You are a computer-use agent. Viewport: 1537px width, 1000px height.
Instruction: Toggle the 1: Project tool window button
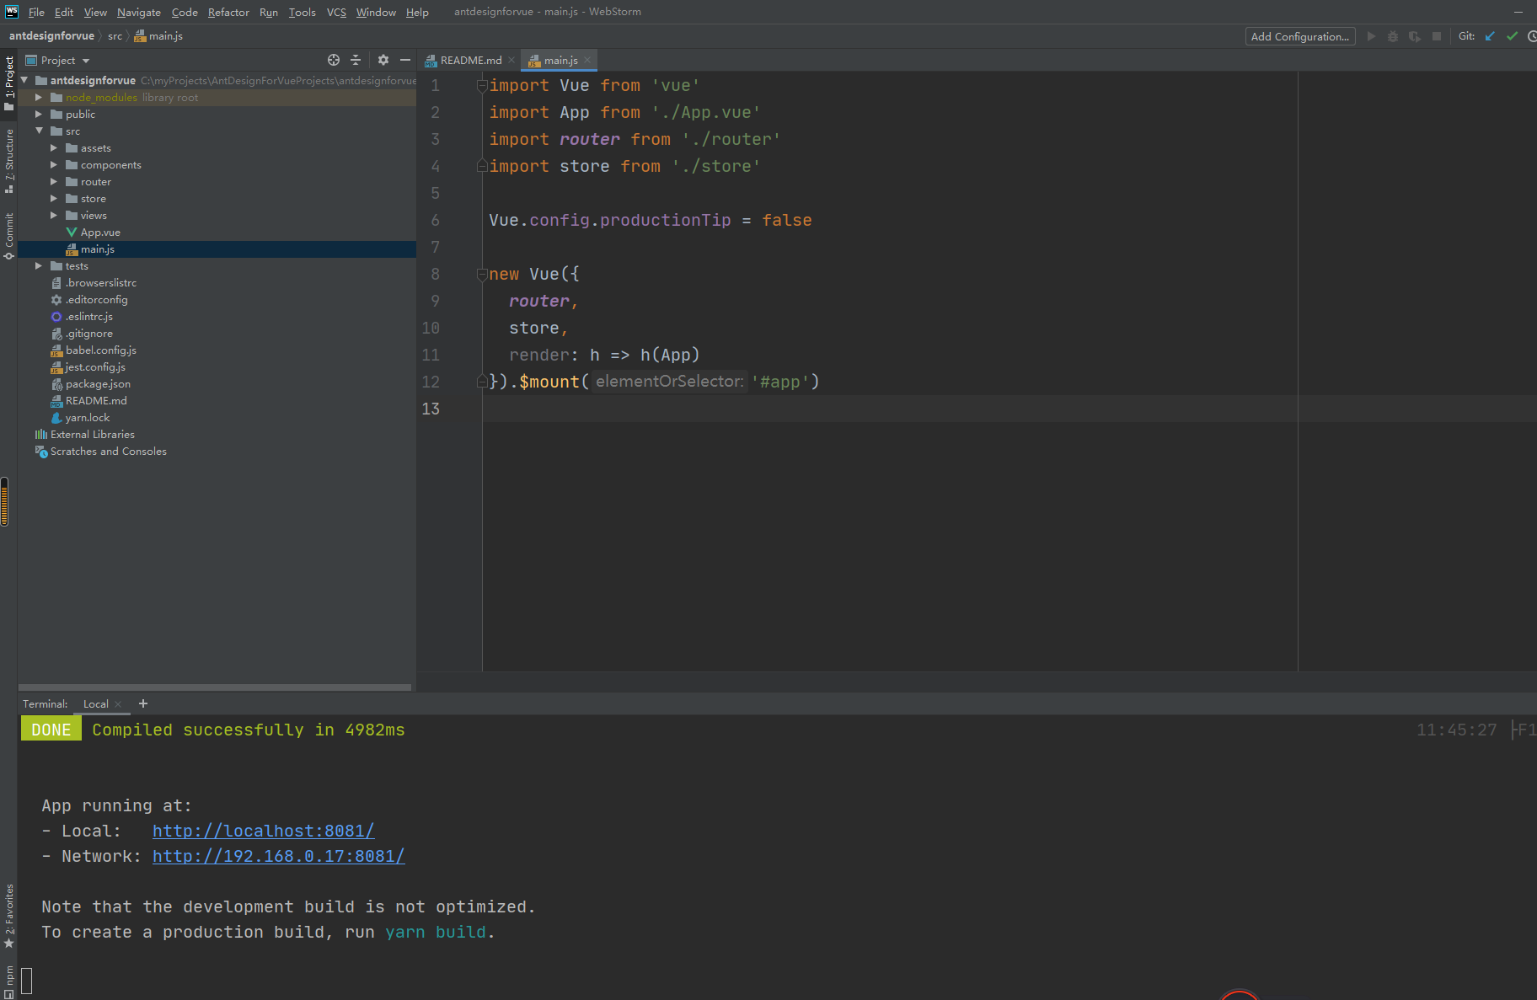tap(9, 83)
